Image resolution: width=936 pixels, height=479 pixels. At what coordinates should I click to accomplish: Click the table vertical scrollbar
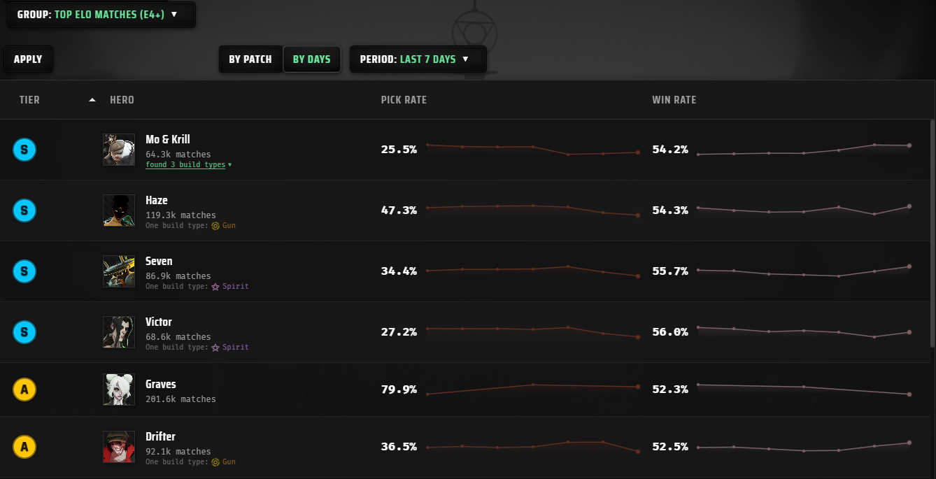pyautogui.click(x=932, y=234)
